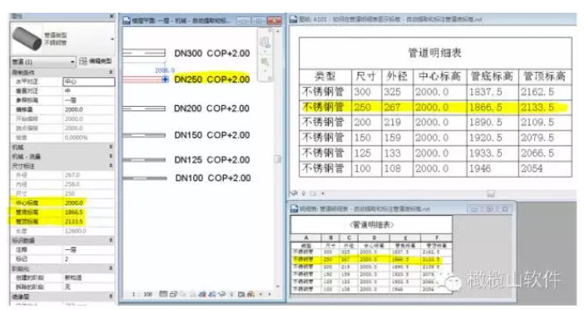
Task: Click the Temporary Hide/Isolate glasses icon
Action: coord(222,294)
